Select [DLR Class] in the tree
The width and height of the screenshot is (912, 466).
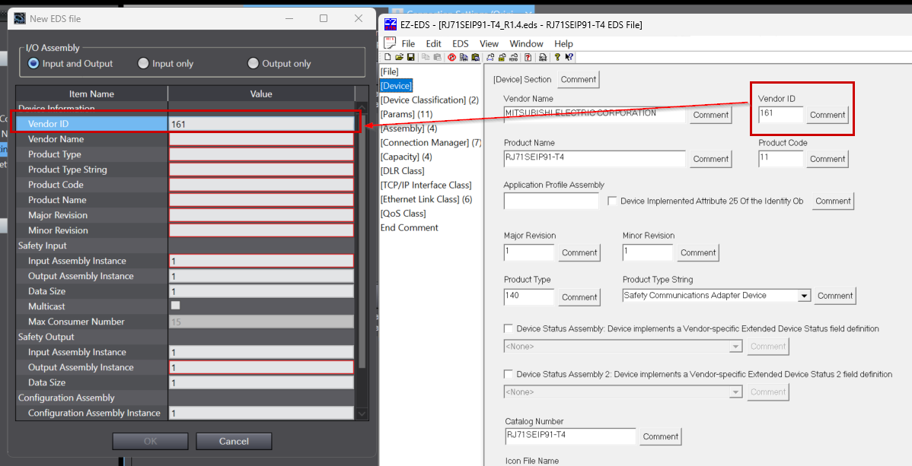pyautogui.click(x=402, y=171)
